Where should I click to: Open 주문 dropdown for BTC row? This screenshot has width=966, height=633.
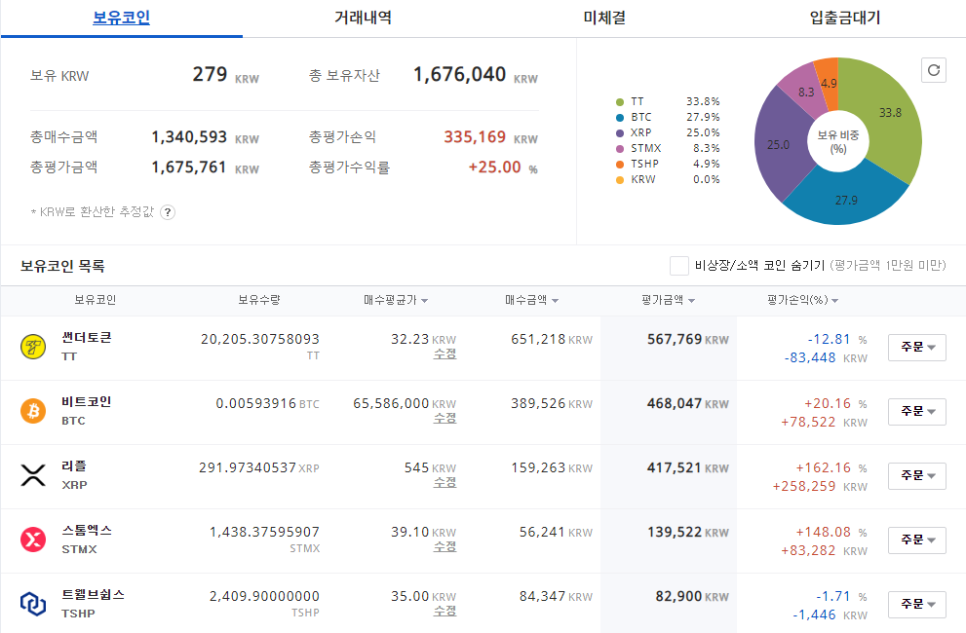click(x=916, y=411)
